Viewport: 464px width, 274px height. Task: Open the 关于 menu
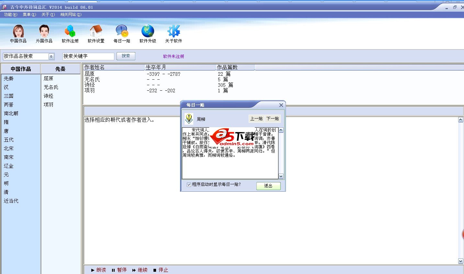(x=48, y=15)
